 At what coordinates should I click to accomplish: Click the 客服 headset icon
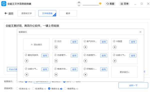(107, 4)
